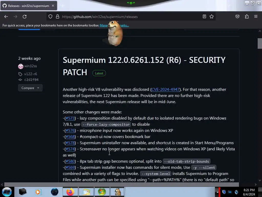
Task: Open the dark globe taskbar app
Action: 54,192
